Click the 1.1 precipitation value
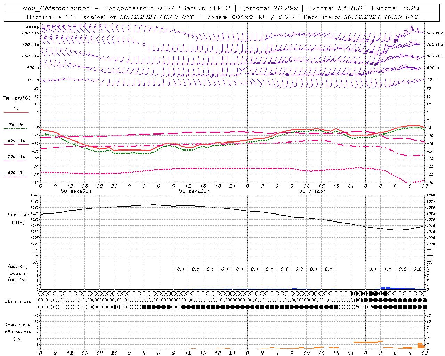The height and width of the screenshot is (356, 445). pos(388,269)
